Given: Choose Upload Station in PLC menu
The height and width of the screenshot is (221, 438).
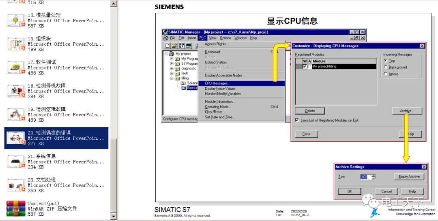Looking at the screenshot, I should coord(216,62).
